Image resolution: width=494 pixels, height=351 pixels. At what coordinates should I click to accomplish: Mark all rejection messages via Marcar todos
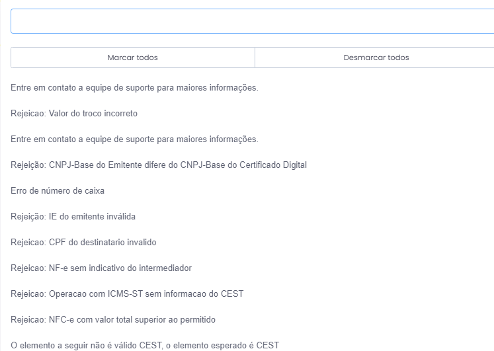132,58
